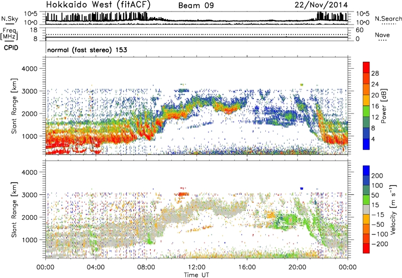Click the '04:00' time tick label

[x=95, y=267]
